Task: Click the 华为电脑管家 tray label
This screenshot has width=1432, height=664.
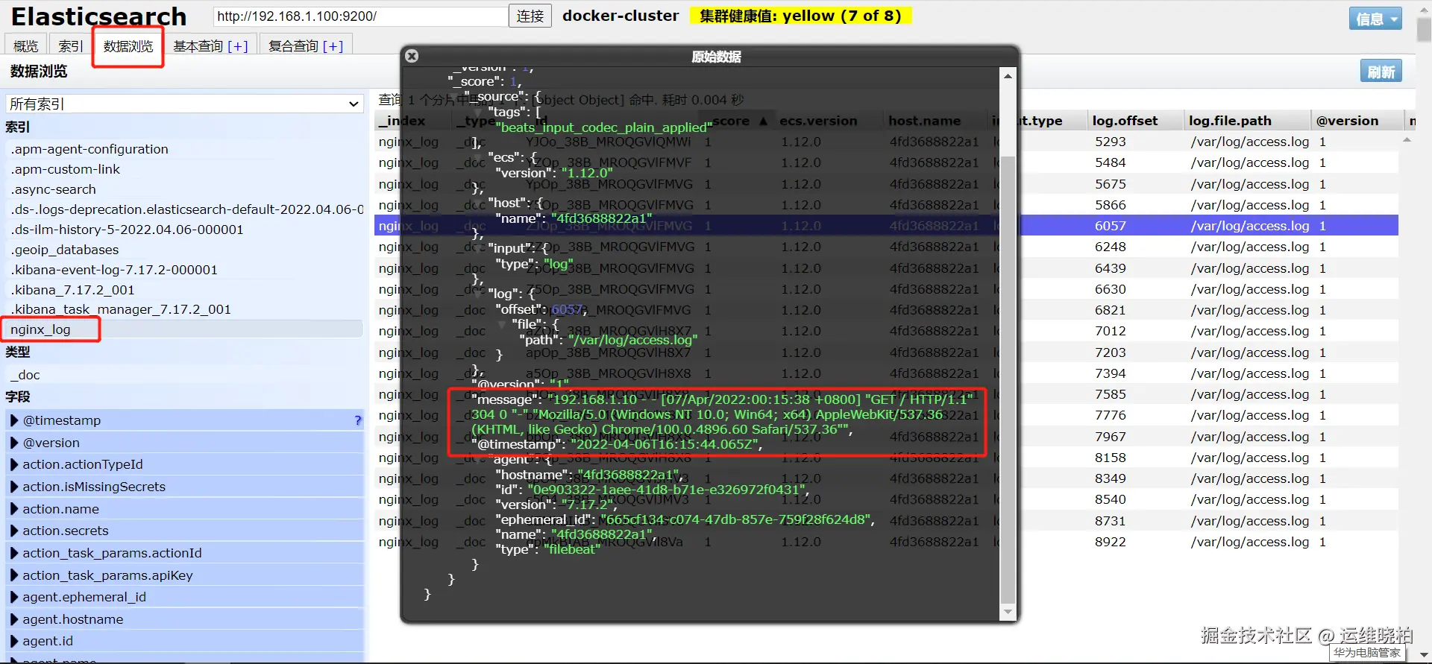Action: tap(1367, 653)
